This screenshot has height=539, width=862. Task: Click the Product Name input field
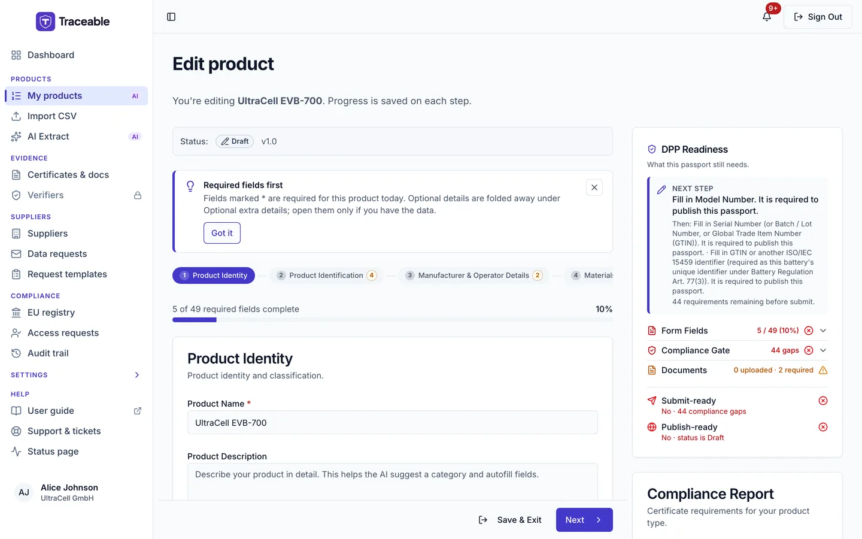pyautogui.click(x=393, y=422)
